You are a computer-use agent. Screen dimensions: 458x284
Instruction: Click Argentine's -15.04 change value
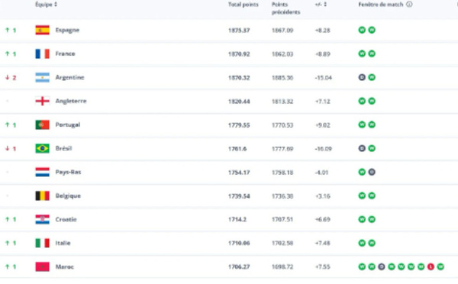coord(324,78)
